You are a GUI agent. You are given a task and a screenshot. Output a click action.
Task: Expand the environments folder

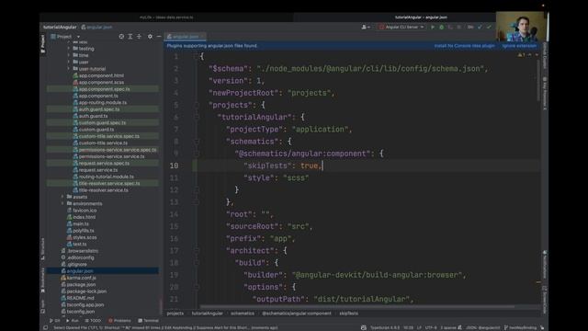(x=62, y=203)
